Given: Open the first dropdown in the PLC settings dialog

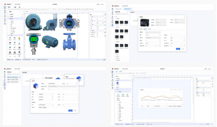Looking at the screenshot, I should (153, 35).
